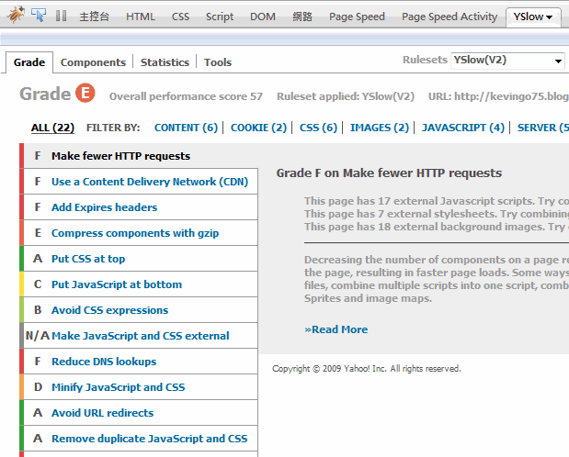The image size is (569, 457).
Task: Select Put CSS at top rule
Action: click(141, 259)
